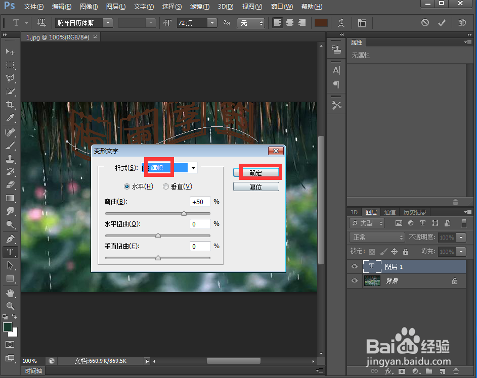Select the Eyedropper tool
Viewport: 477px width, 378px height.
coord(10,118)
